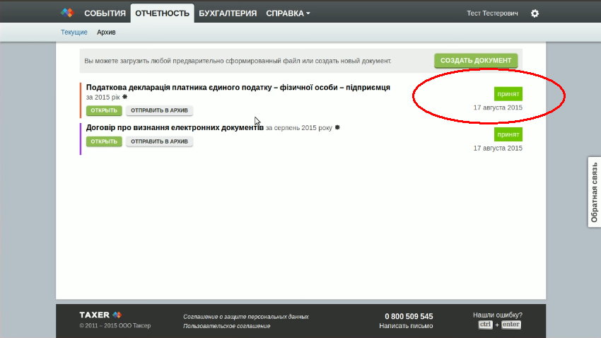
Task: Open the Обратная связь side tab
Action: pyautogui.click(x=595, y=192)
